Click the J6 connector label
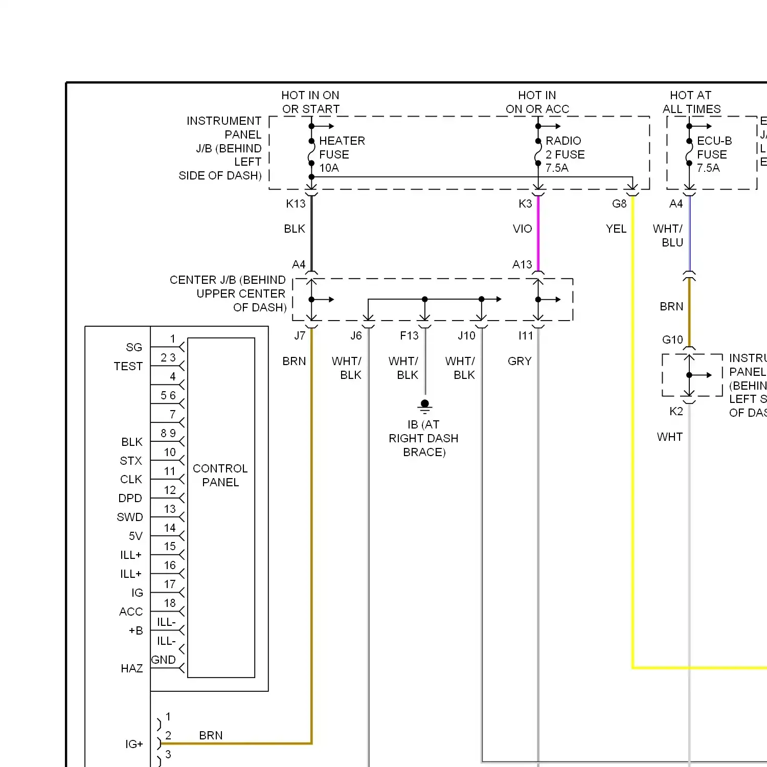 tap(356, 336)
